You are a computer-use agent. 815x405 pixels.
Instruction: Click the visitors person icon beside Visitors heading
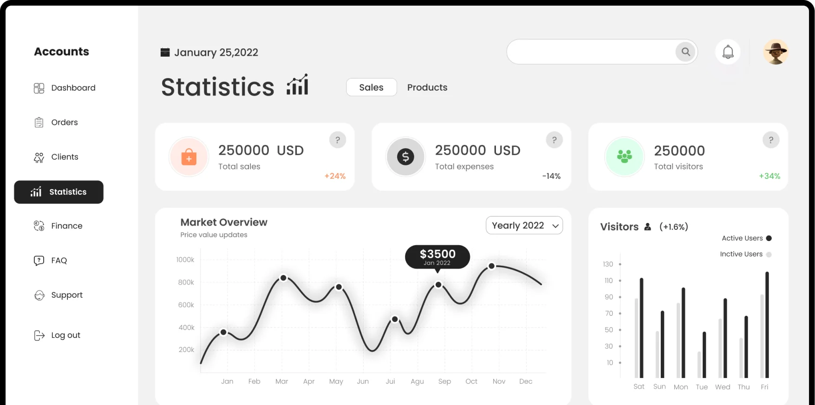(x=647, y=227)
